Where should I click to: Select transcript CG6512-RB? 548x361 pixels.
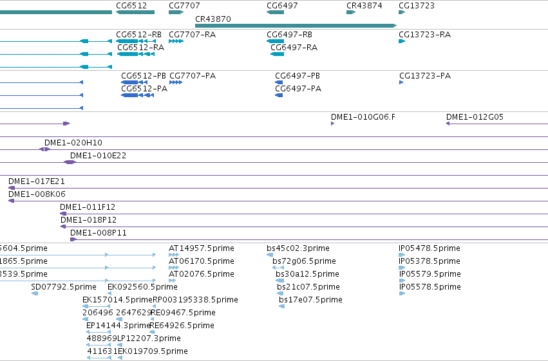[136, 41]
